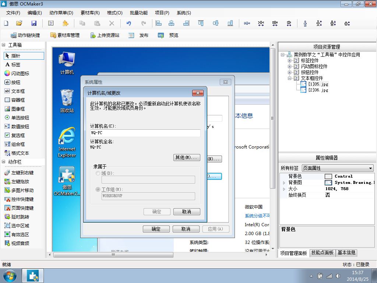Click the Save floppy disk icon

tap(34, 23)
